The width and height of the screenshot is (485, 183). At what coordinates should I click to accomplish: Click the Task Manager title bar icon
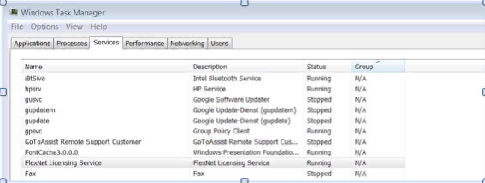pyautogui.click(x=13, y=12)
